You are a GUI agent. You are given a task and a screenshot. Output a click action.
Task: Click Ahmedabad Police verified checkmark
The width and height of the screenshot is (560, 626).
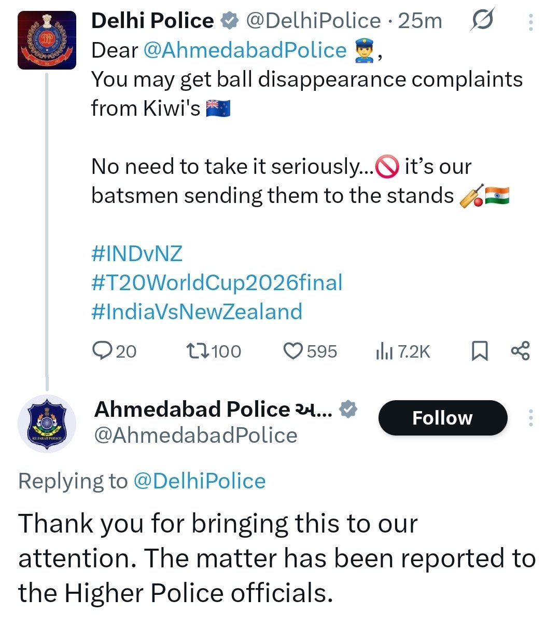(x=347, y=410)
